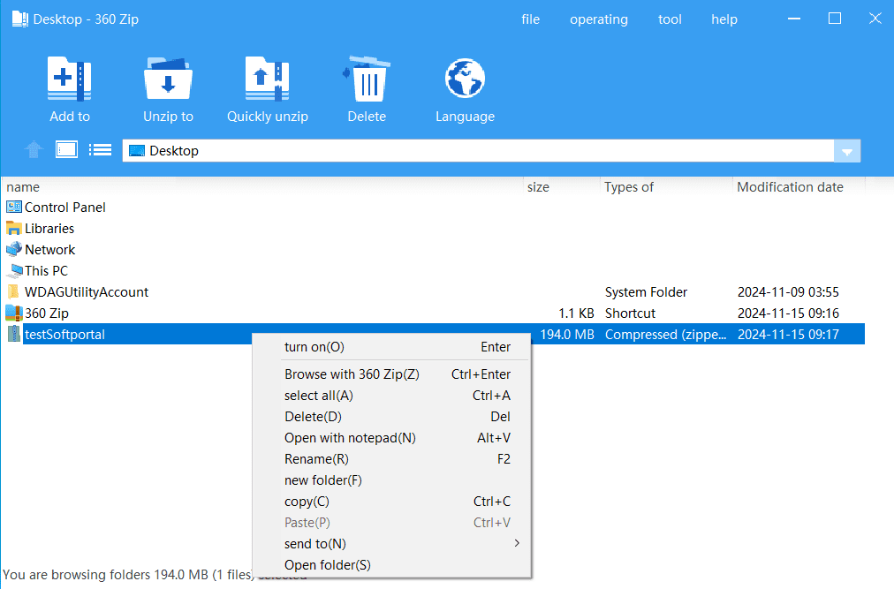The width and height of the screenshot is (894, 589).
Task: Go up one folder level arrow
Action: pos(34,150)
